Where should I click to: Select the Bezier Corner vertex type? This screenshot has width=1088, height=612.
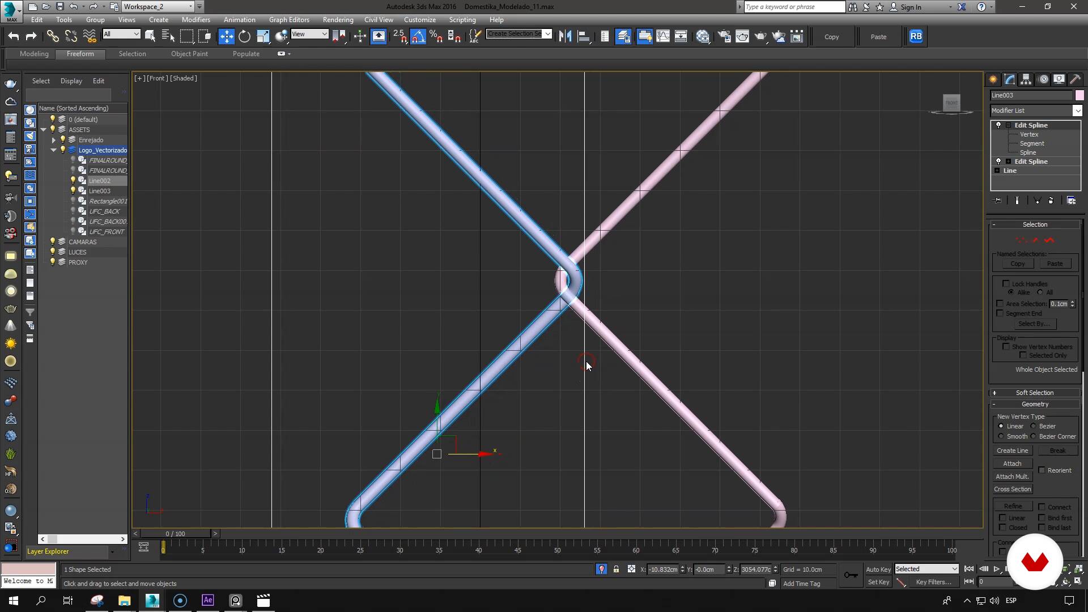coord(1034,436)
